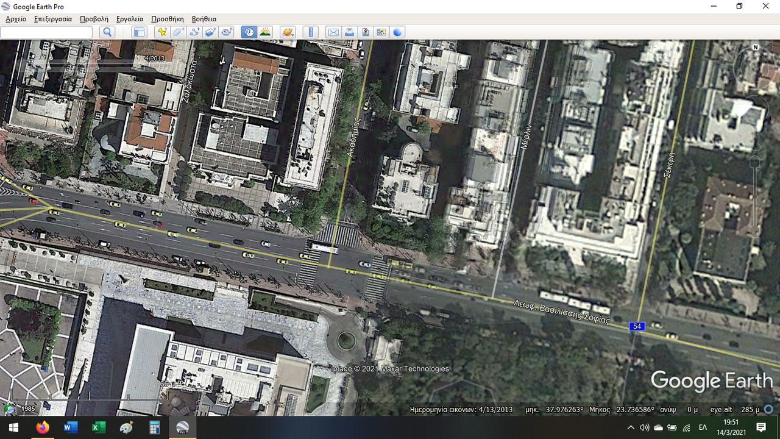The image size is (780, 439).
Task: Add an image overlay
Action: click(211, 32)
